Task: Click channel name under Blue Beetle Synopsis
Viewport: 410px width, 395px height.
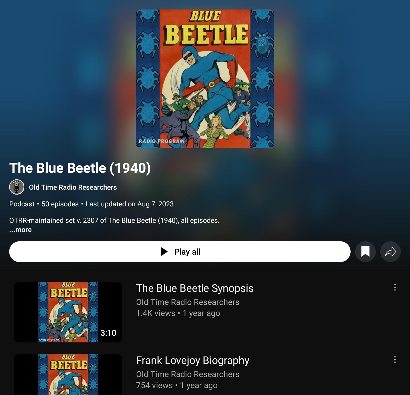Action: (x=188, y=302)
